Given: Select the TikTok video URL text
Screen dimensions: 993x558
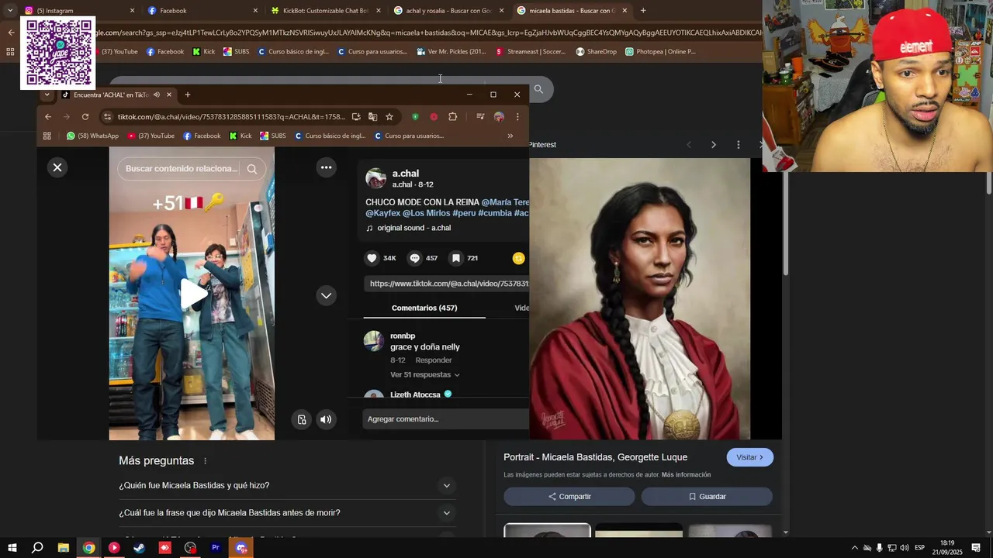Looking at the screenshot, I should click(448, 284).
